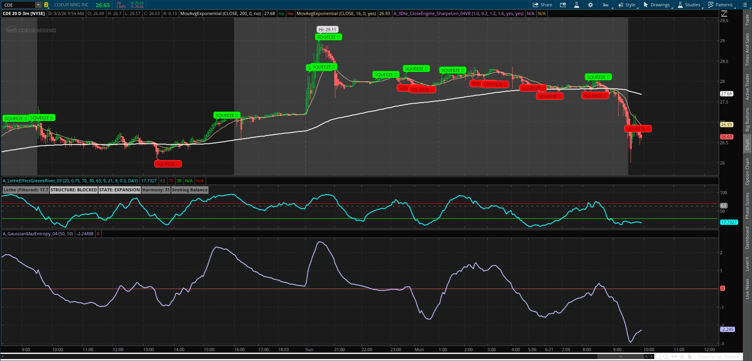Click the Share button in the toolbar
Screen dimensions: 752x361
[x=542, y=5]
